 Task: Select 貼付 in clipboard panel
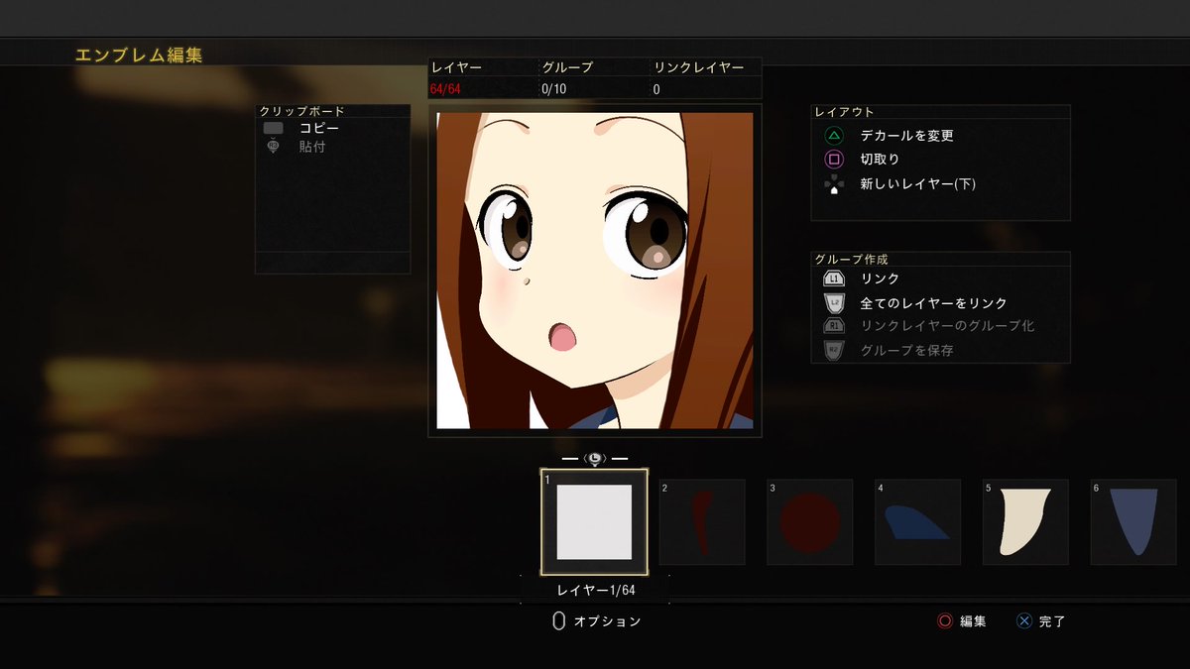[311, 147]
